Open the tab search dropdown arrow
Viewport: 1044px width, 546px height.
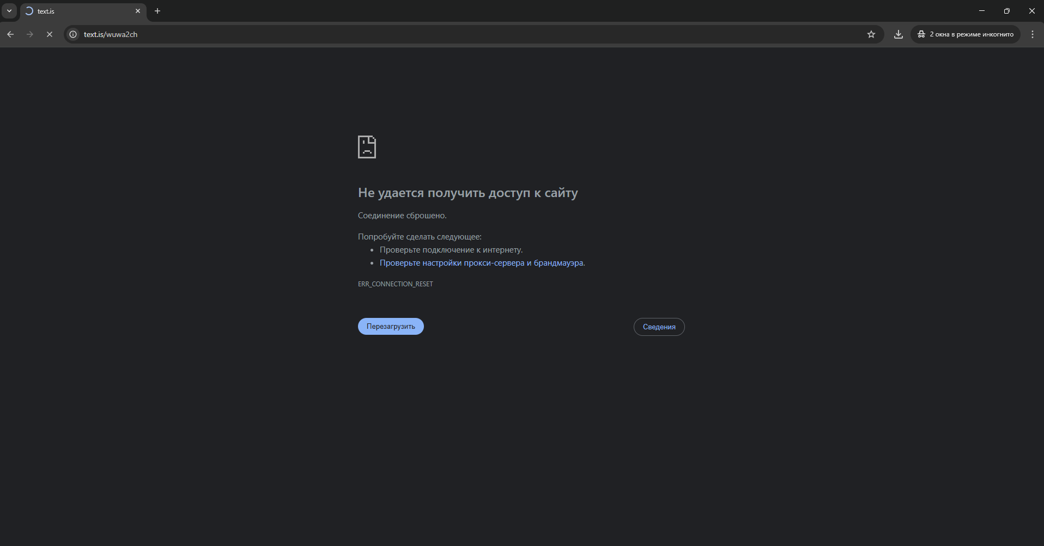(9, 11)
